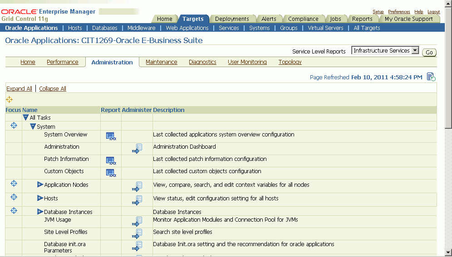This screenshot has width=452, height=257.
Task: Select the Targets main tab
Action: point(193,19)
